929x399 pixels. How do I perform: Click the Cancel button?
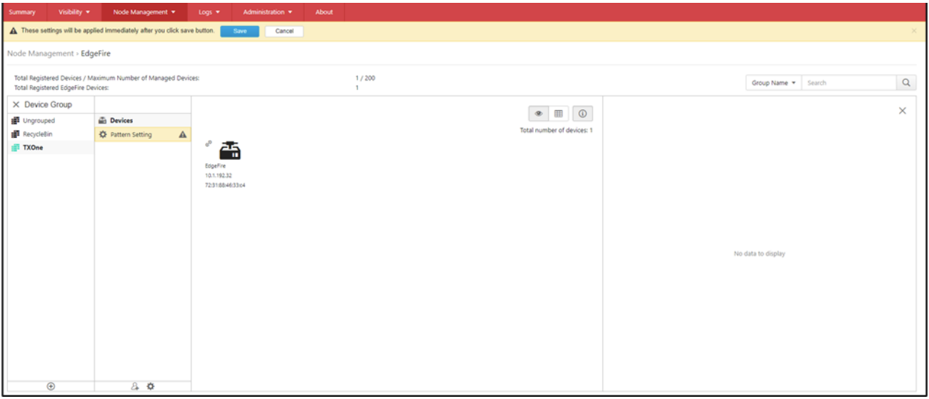(x=284, y=31)
